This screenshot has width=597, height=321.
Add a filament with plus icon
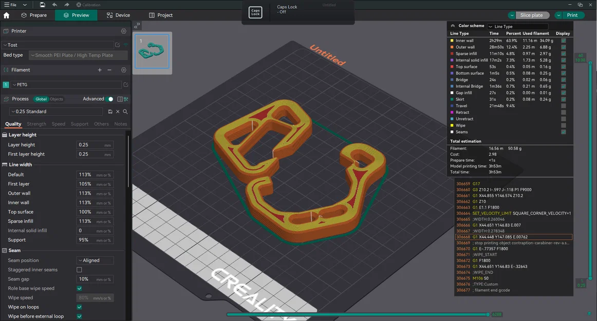point(100,70)
